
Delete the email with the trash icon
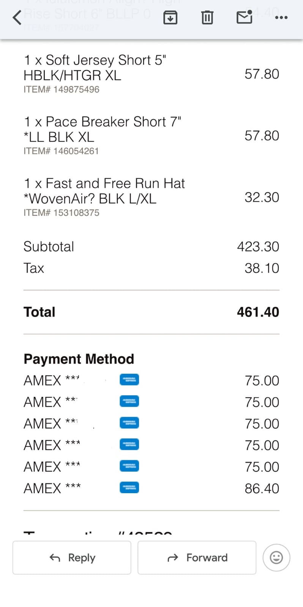[207, 17]
